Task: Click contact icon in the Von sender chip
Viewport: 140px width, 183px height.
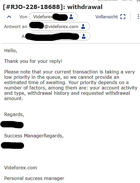Action: tap(71, 17)
